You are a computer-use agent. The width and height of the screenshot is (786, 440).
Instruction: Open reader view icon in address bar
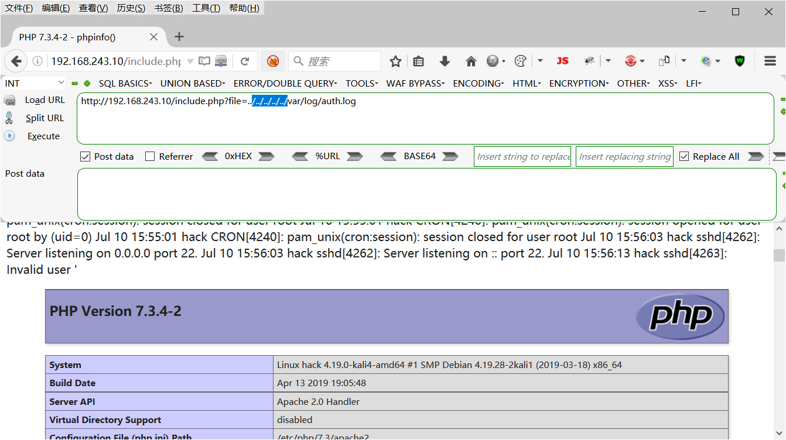point(204,61)
